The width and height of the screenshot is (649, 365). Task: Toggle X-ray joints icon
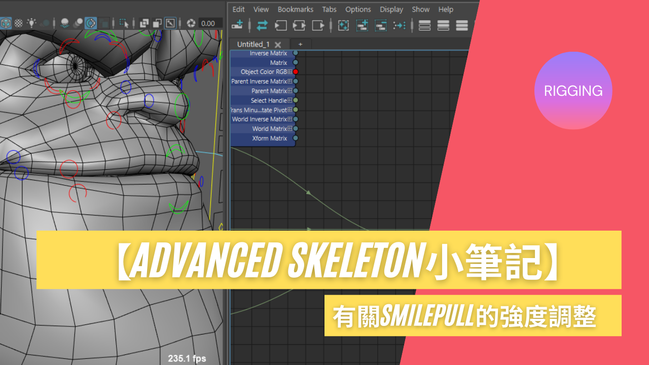coord(170,23)
